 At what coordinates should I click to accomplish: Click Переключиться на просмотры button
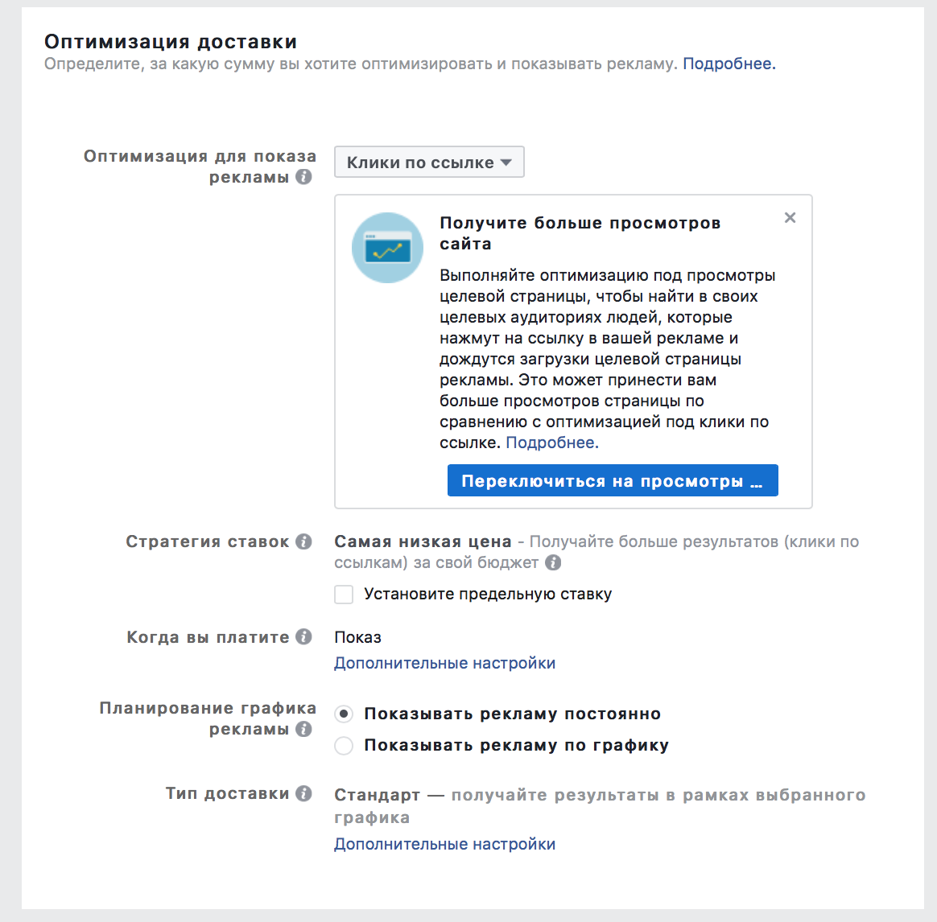tap(613, 481)
